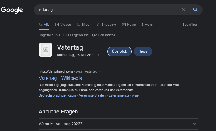Viewport: 216px width, 131px height.
Task: Clear the search box with the X icon
Action: click(x=183, y=10)
